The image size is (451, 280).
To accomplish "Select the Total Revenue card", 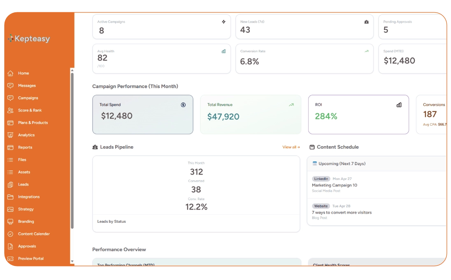I will [251, 115].
